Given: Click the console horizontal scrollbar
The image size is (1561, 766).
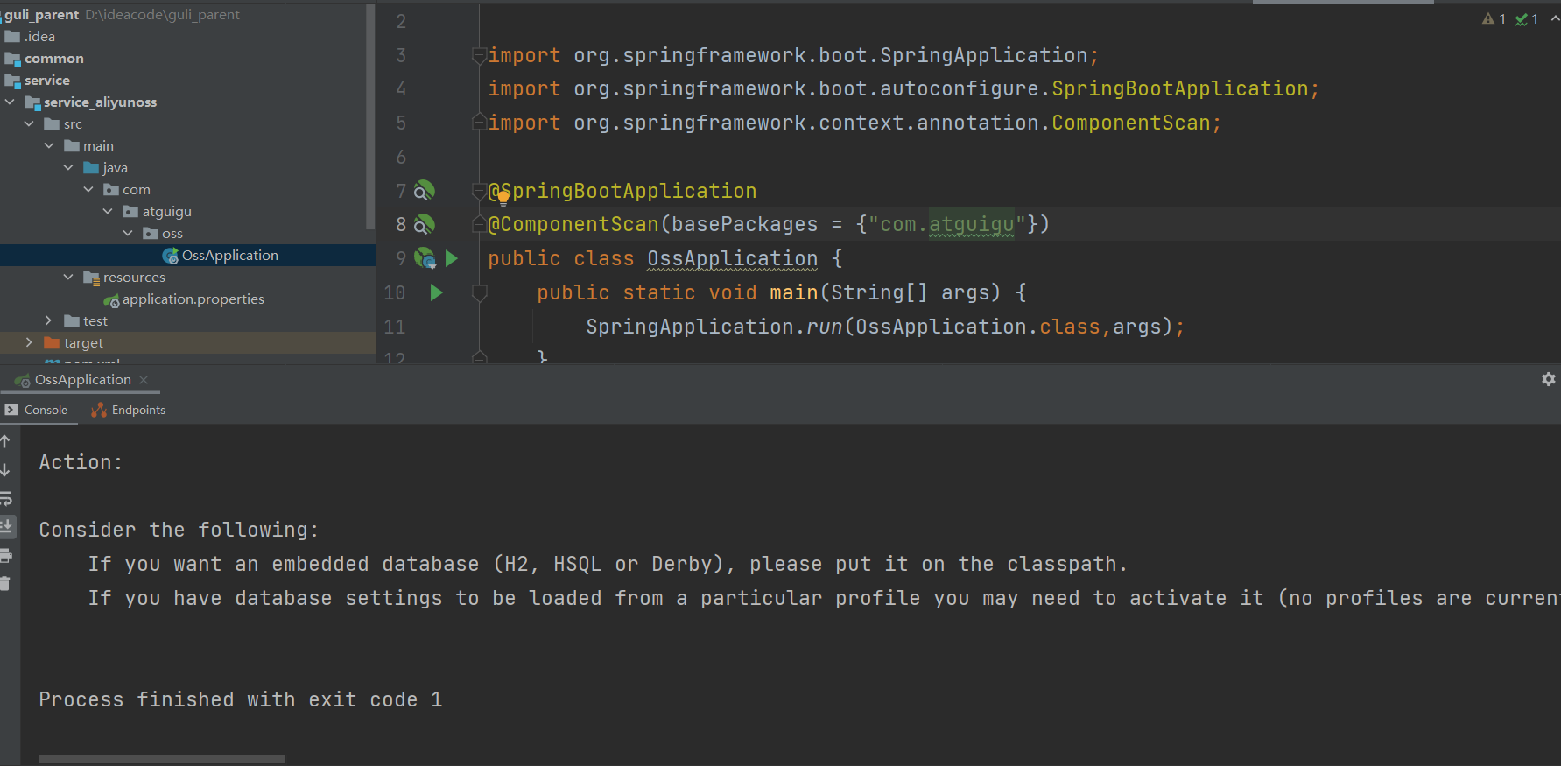Looking at the screenshot, I should (x=162, y=759).
